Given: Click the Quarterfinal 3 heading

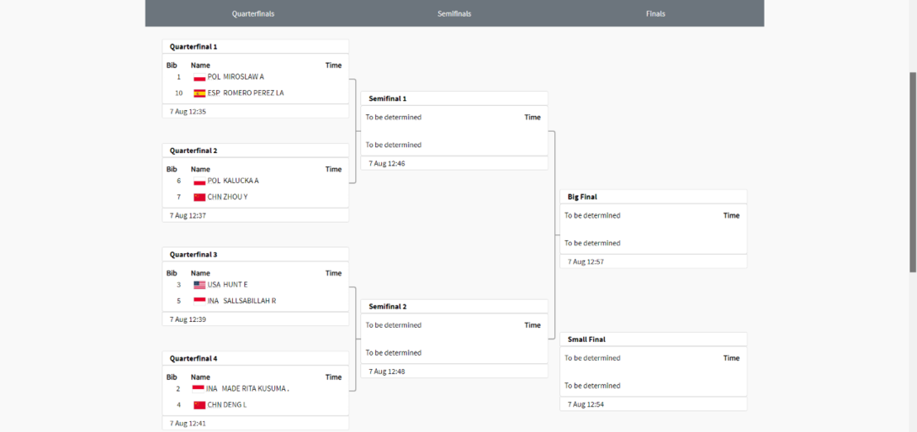Looking at the screenshot, I should (193, 255).
